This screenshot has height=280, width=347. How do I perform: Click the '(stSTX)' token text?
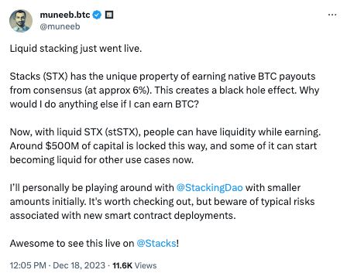pyautogui.click(x=122, y=132)
